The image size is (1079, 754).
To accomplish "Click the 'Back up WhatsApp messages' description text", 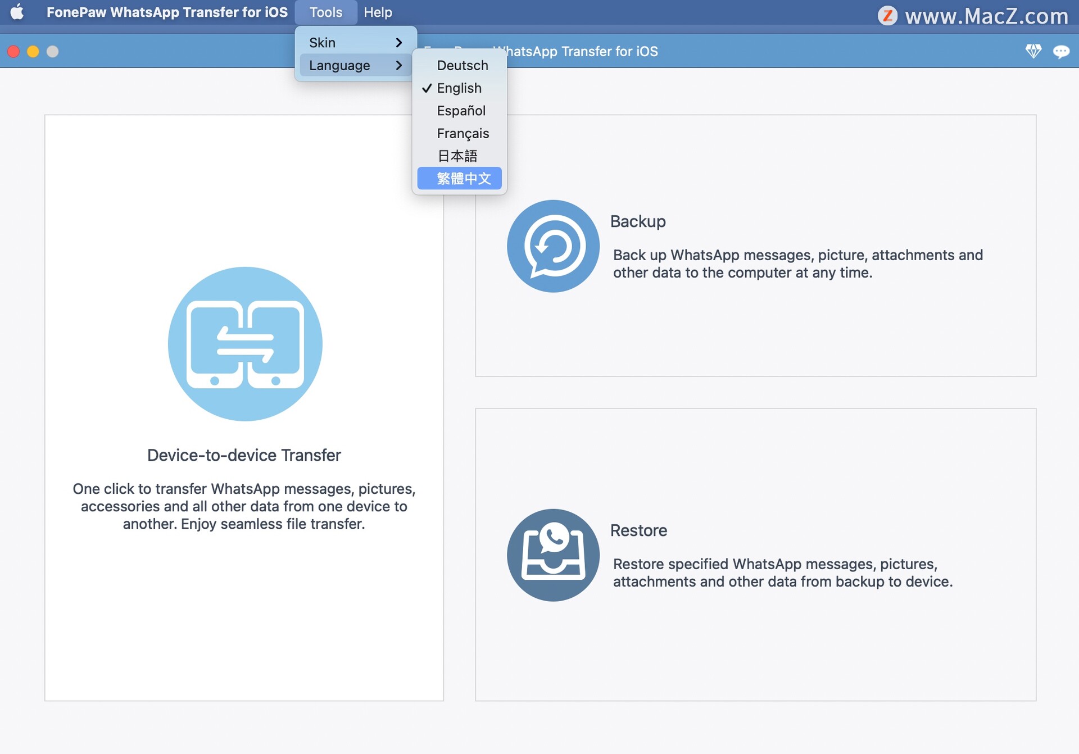I will pos(798,264).
